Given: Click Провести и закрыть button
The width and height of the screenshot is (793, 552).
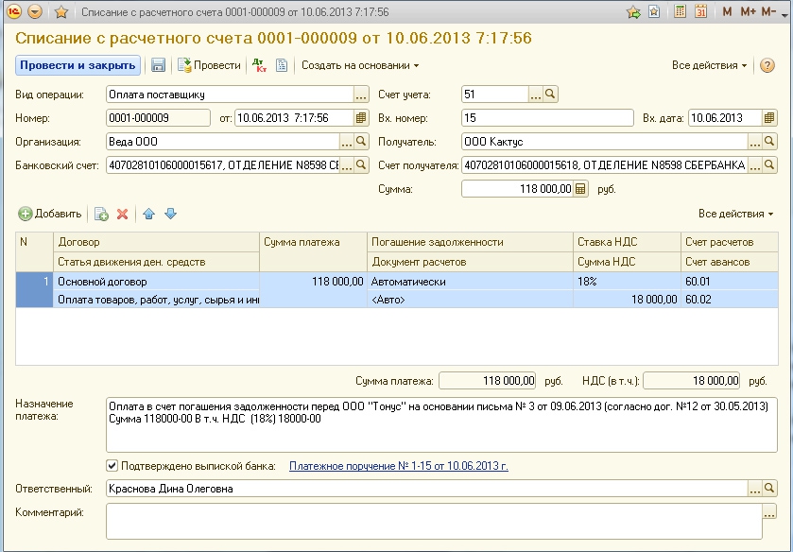Looking at the screenshot, I should click(x=78, y=65).
